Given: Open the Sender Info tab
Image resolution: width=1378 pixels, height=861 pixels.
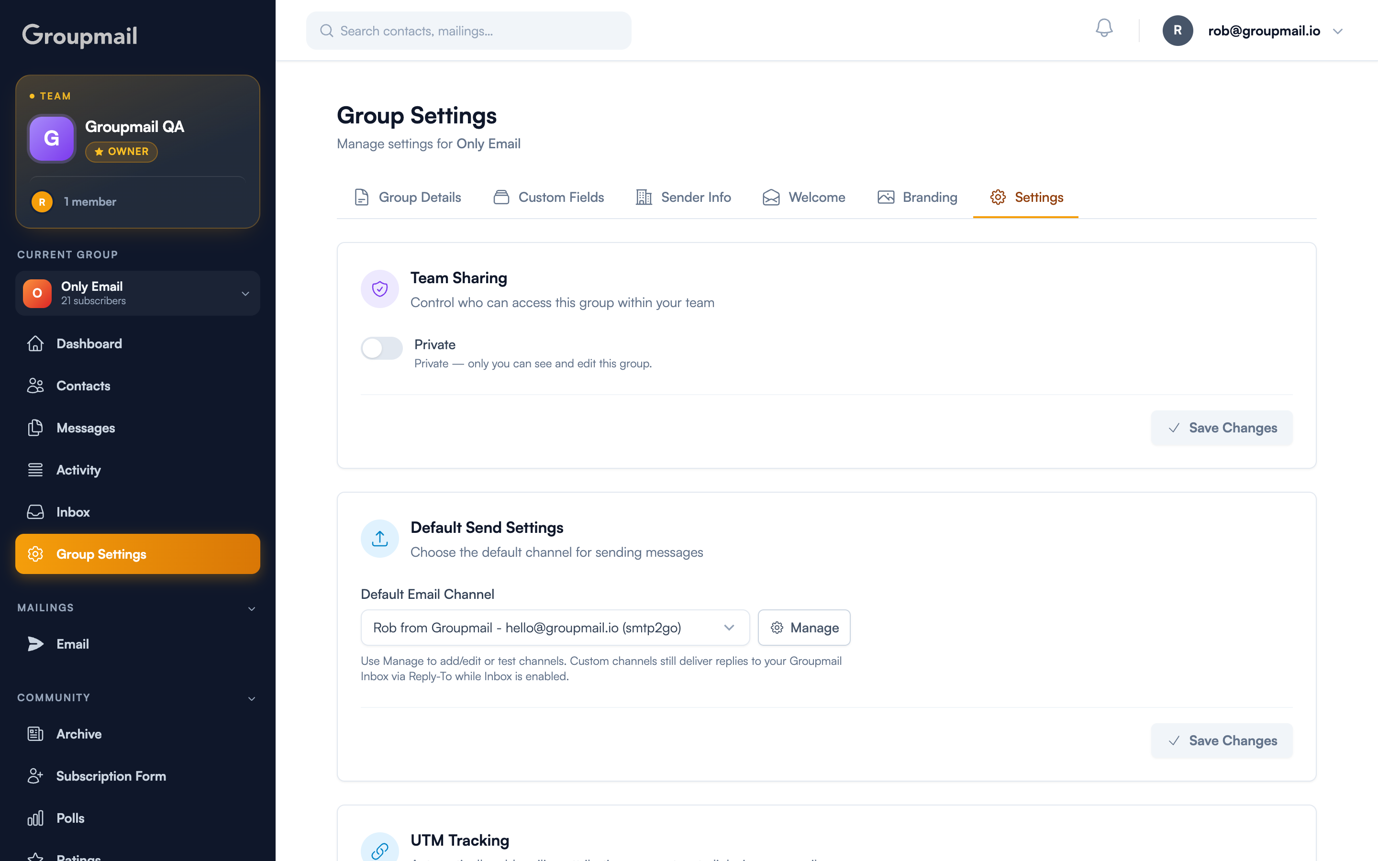Looking at the screenshot, I should [683, 197].
